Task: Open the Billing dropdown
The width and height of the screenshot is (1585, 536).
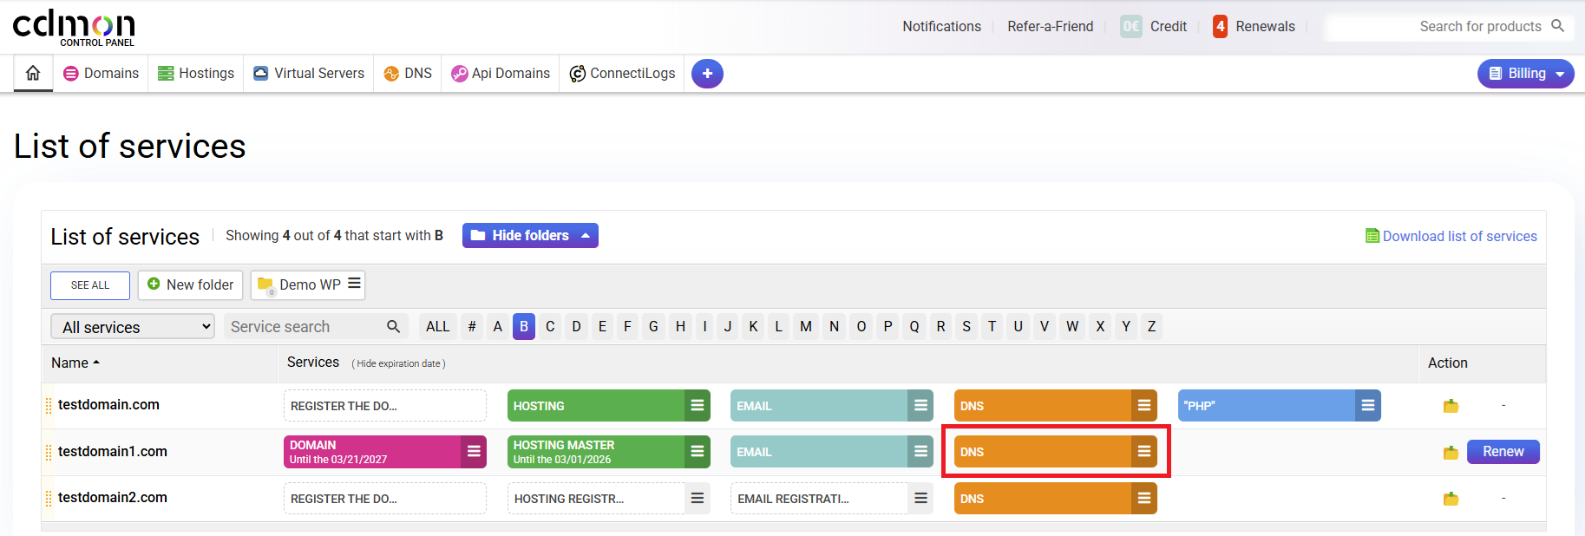Action: pos(1525,74)
